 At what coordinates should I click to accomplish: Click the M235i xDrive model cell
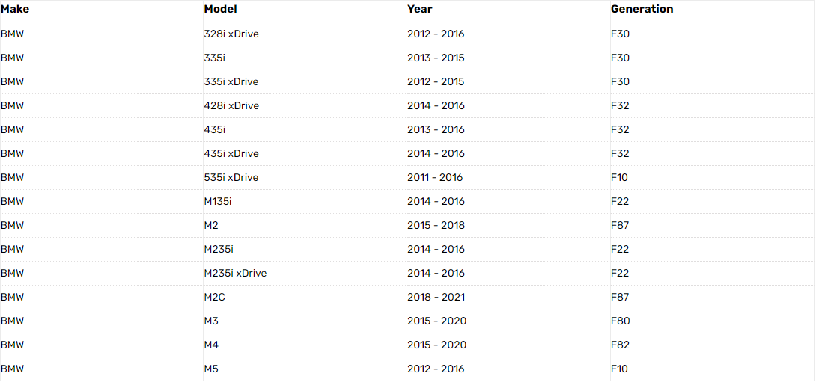pyautogui.click(x=235, y=273)
